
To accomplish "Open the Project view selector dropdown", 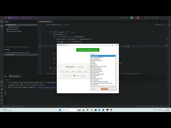I will click(7, 22).
